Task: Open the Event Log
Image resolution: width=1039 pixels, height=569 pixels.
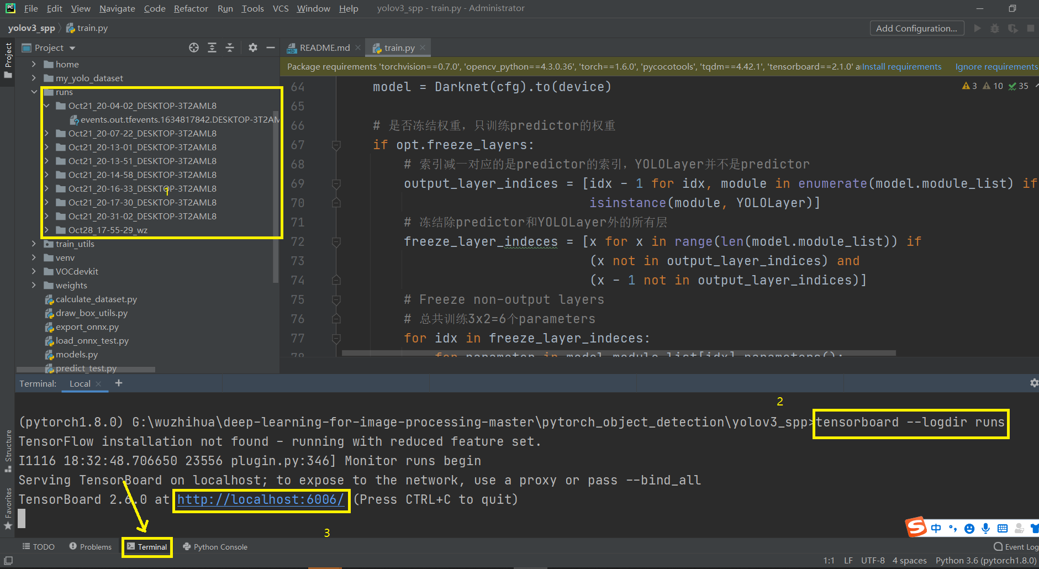Action: 1016,547
